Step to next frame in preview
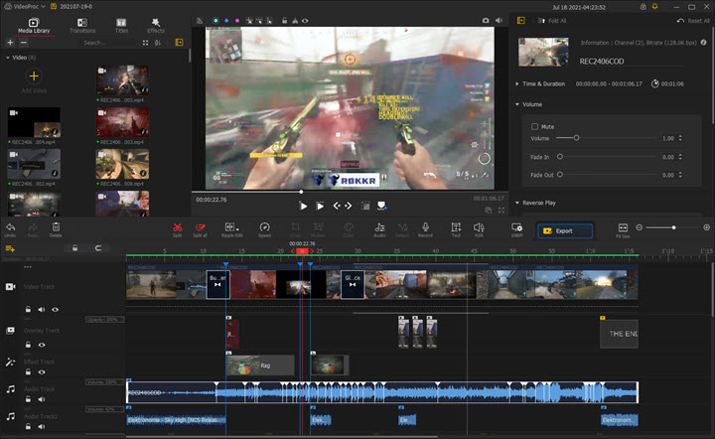Viewport: 715px width, 439px height. (349, 206)
